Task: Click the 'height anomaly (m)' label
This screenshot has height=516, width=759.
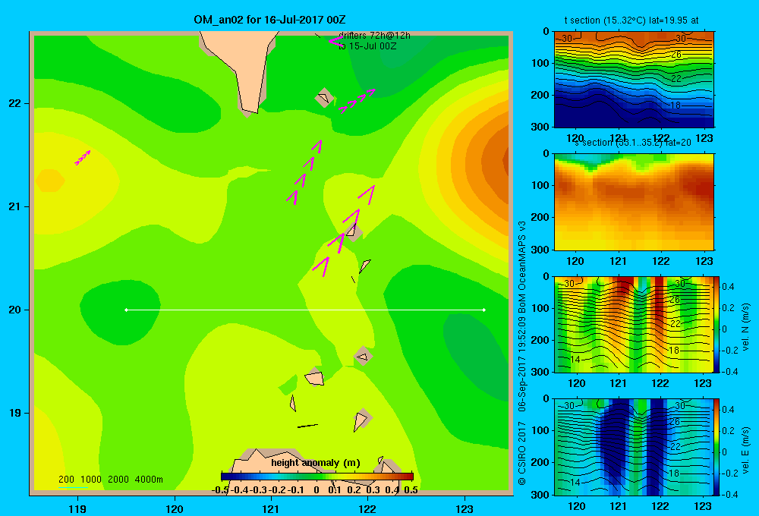Action: (316, 463)
